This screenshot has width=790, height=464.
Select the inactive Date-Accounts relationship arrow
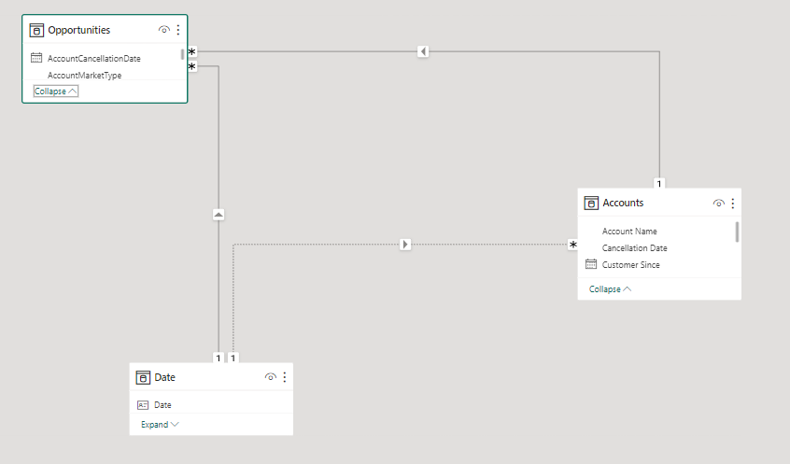405,245
